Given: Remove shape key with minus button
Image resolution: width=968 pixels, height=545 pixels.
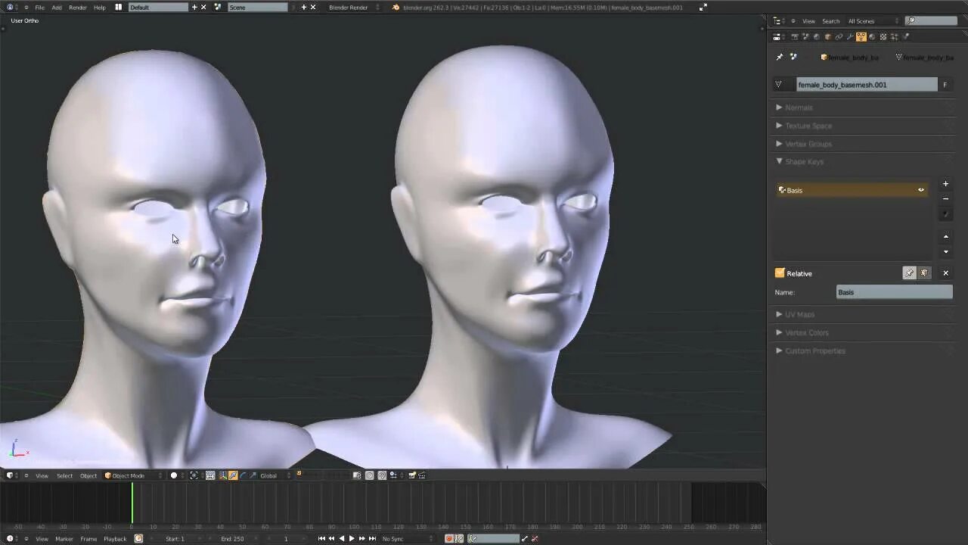Looking at the screenshot, I should pos(945,199).
